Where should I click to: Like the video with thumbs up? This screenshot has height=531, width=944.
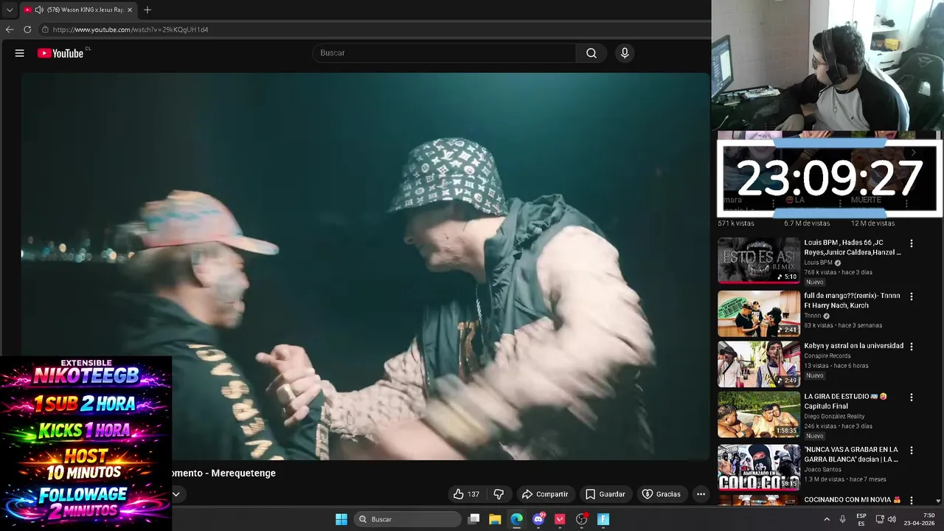coord(466,494)
